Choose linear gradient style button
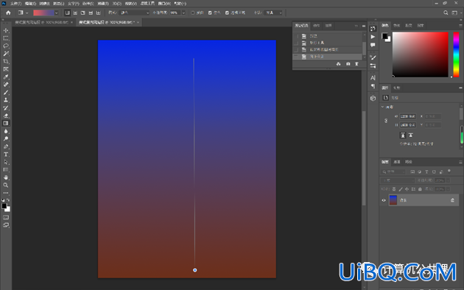Viewport: 464px width, 290px height. [68, 13]
